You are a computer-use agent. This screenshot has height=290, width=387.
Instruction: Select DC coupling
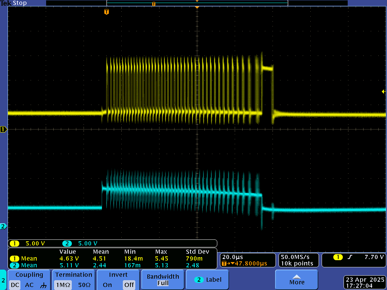(15, 285)
